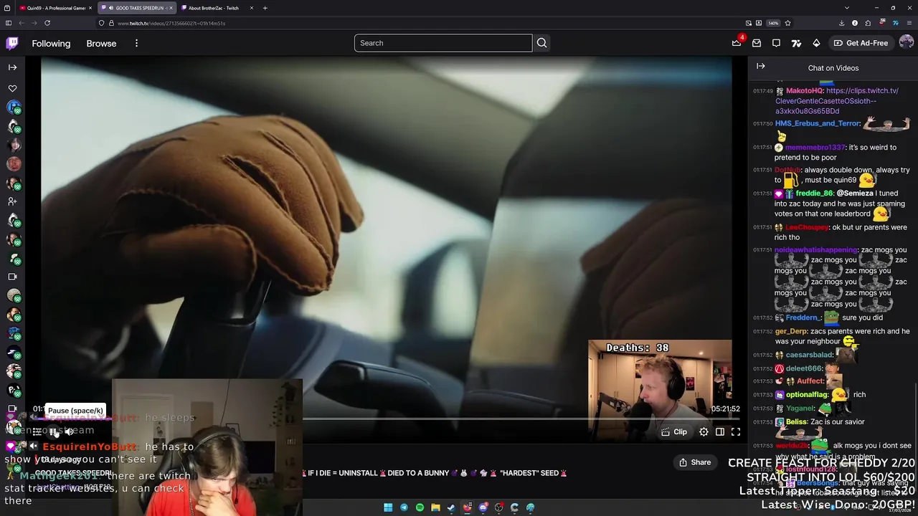Open MakotoHQ's clips.twitch.tv link
Image resolution: width=918 pixels, height=516 pixels.
(x=837, y=101)
